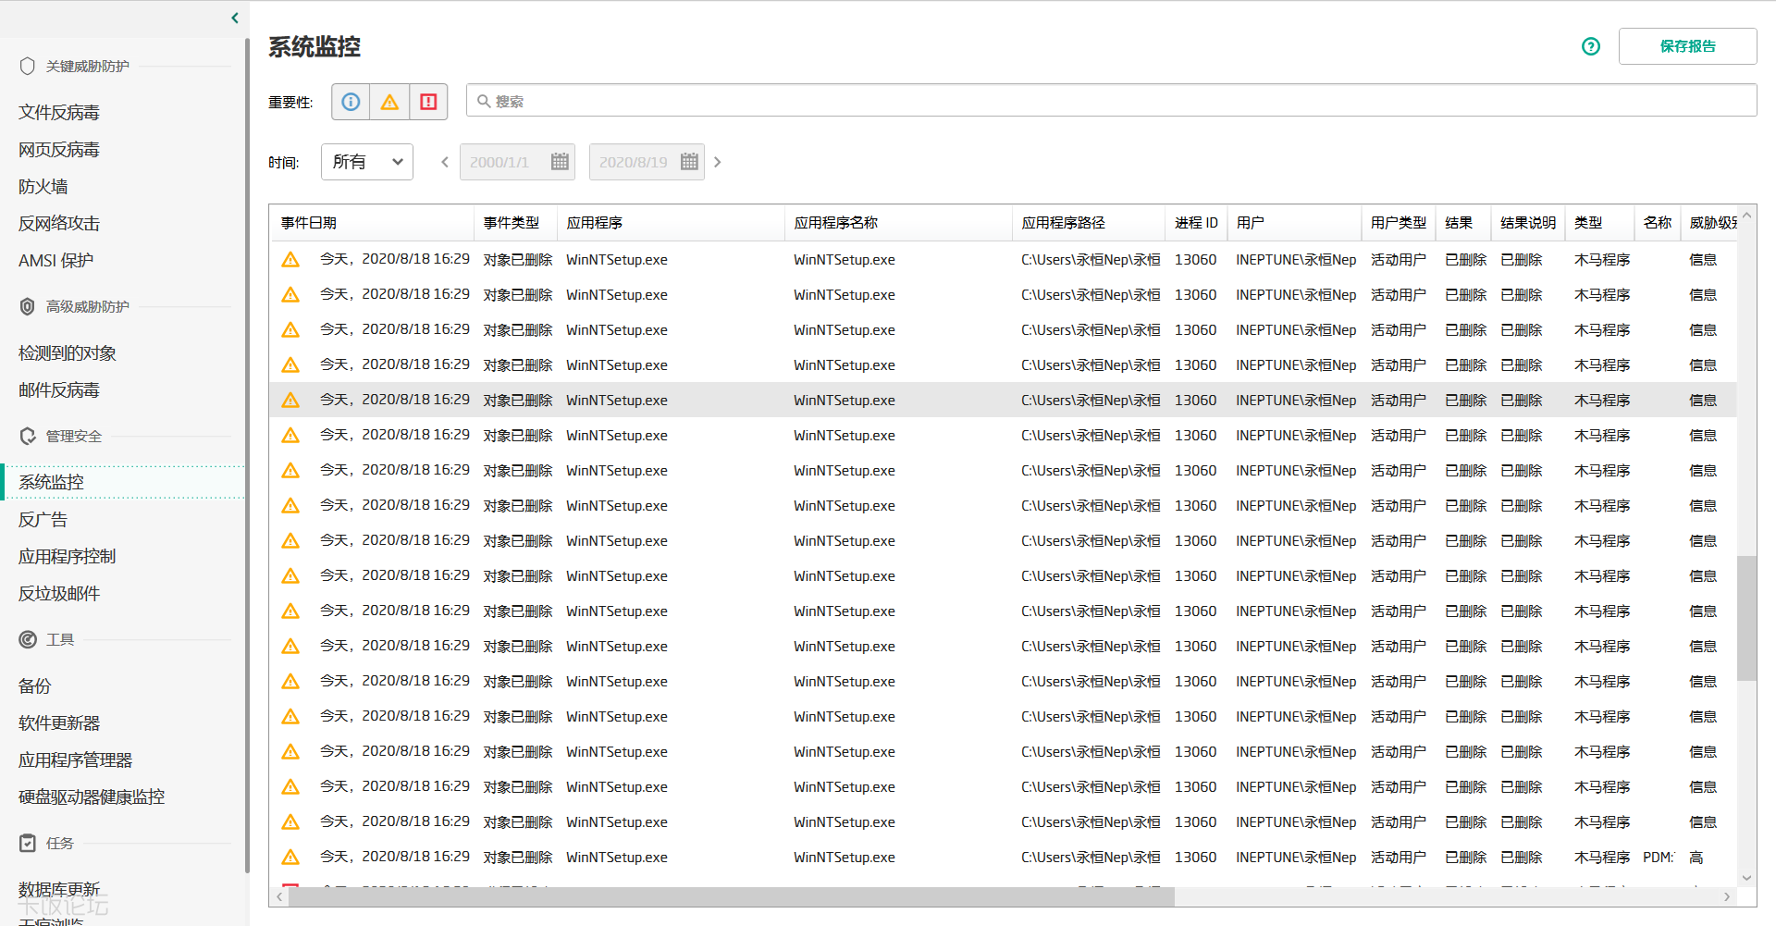Sort by 事件日期 column header

coord(373,223)
